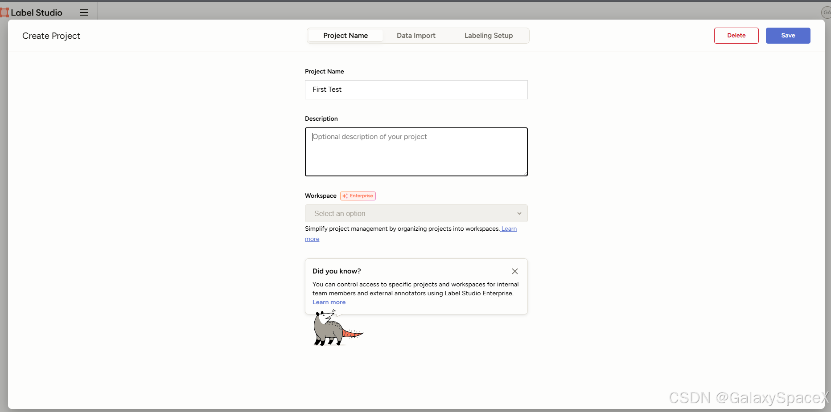Click the Delete button
The height and width of the screenshot is (412, 831).
[x=736, y=36]
